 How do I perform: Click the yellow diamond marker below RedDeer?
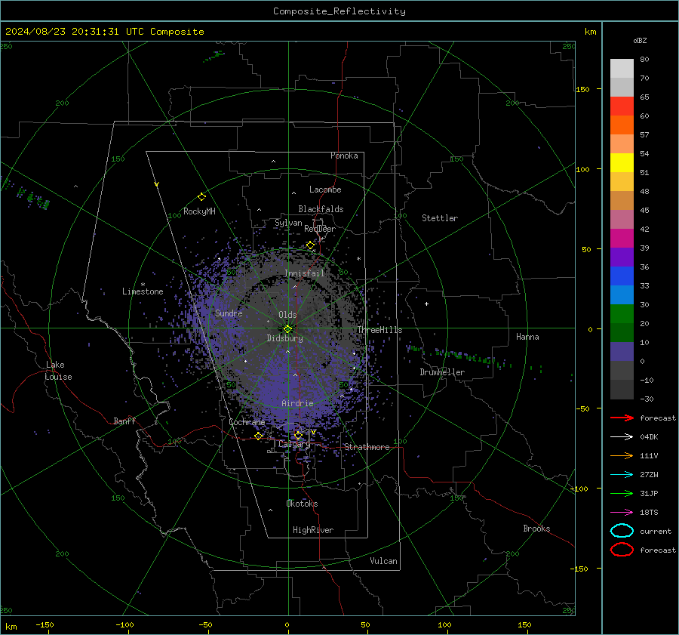pyautogui.click(x=310, y=245)
